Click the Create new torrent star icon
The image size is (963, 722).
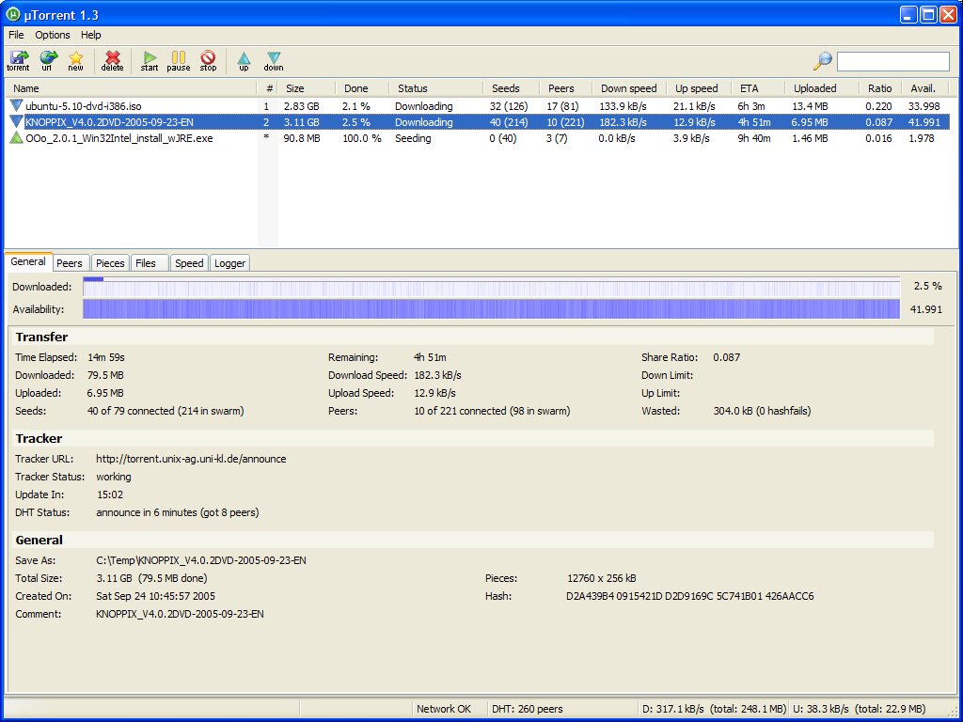pyautogui.click(x=75, y=60)
